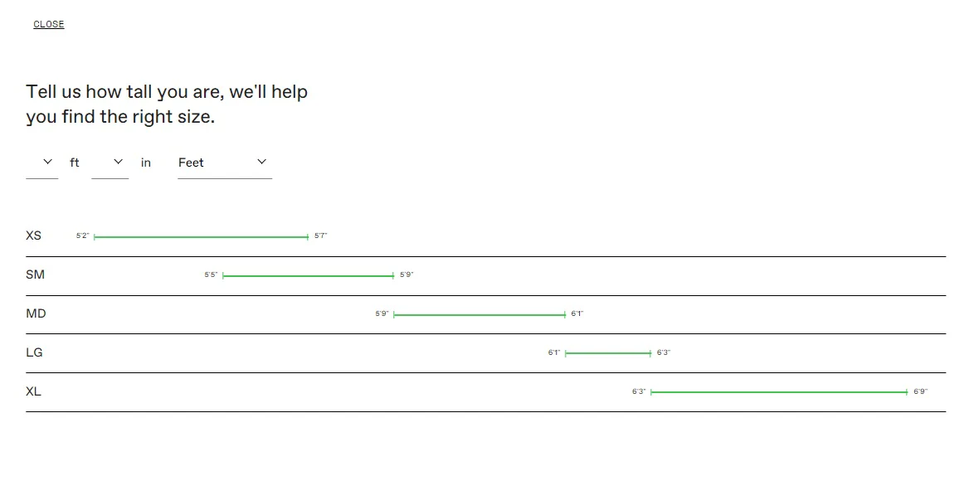Screen dimensions: 974x481
Task: Click the XL green height range bar
Action: pos(778,392)
